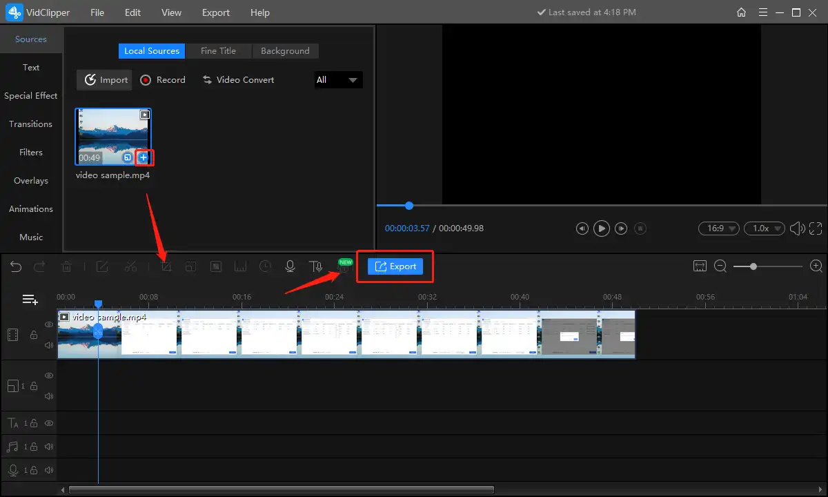The width and height of the screenshot is (828, 497).
Task: Open the 1.0x playback speed dropdown
Action: pyautogui.click(x=767, y=228)
